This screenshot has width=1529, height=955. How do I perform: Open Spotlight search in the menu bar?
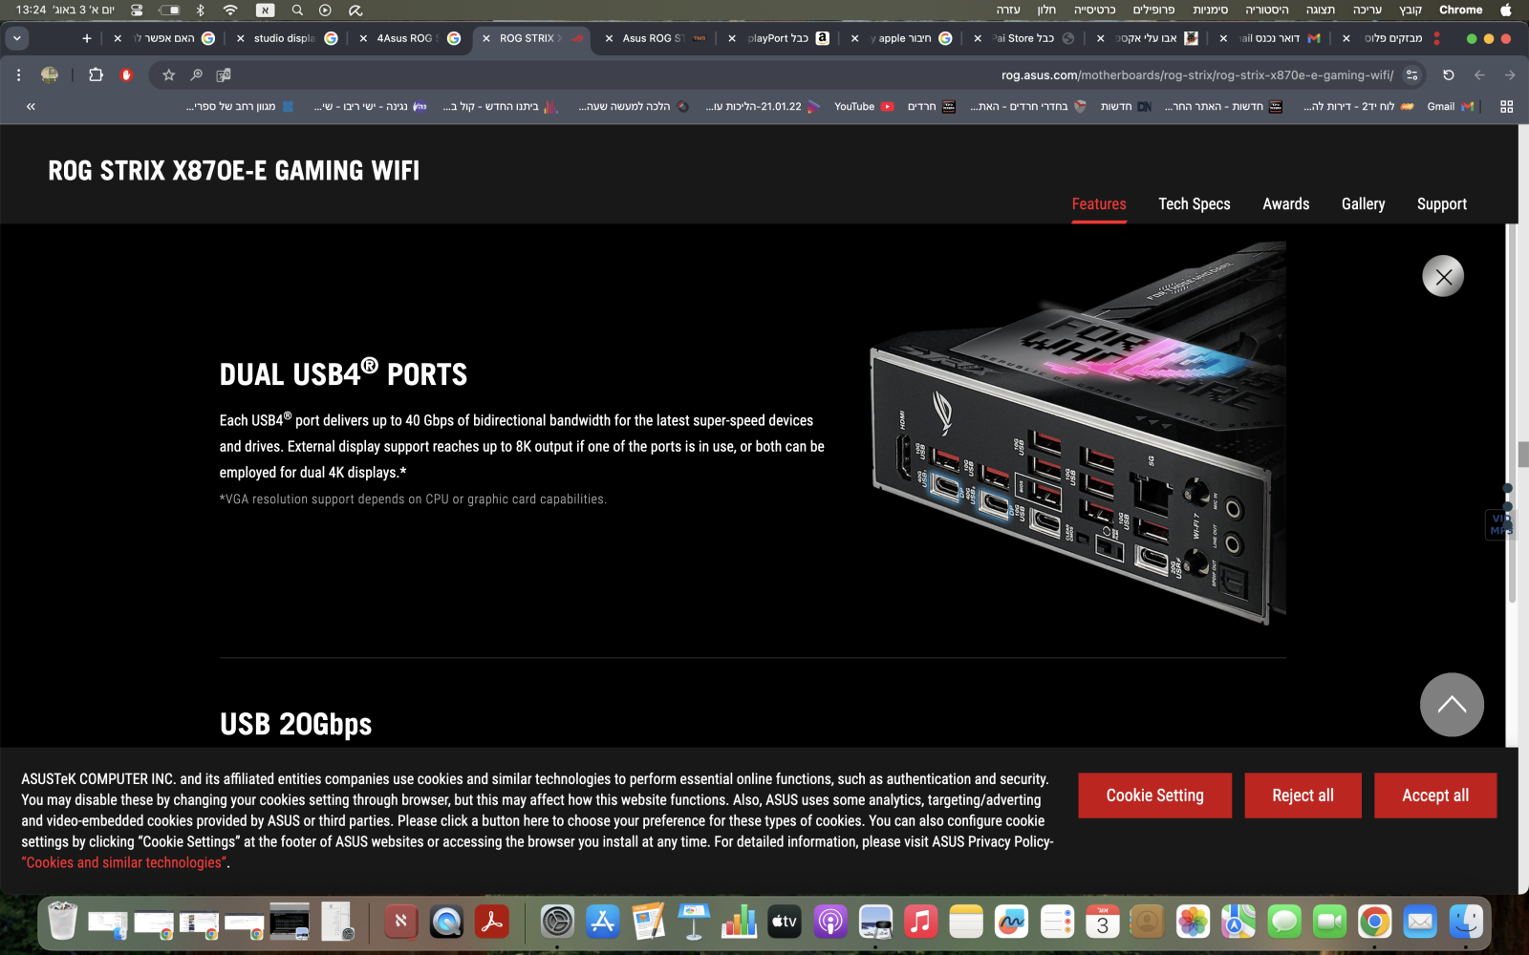297,10
